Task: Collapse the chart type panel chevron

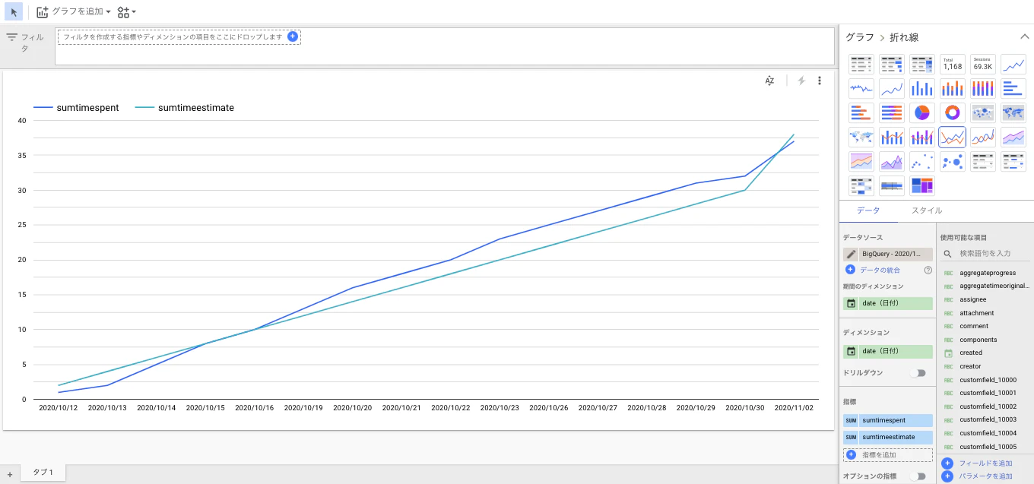Action: (1023, 36)
